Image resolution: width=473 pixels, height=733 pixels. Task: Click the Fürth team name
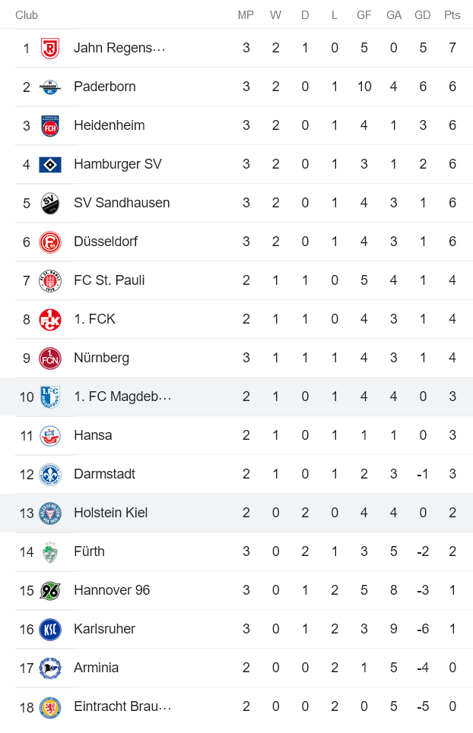(x=90, y=551)
